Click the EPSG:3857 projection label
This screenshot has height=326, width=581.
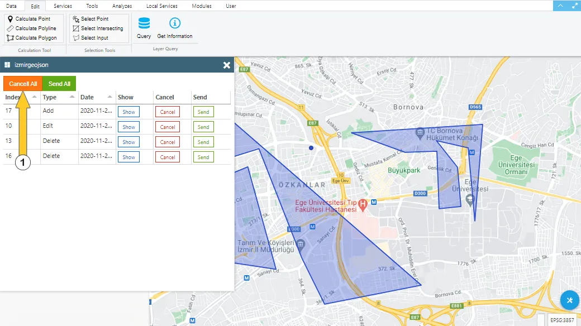[562, 320]
